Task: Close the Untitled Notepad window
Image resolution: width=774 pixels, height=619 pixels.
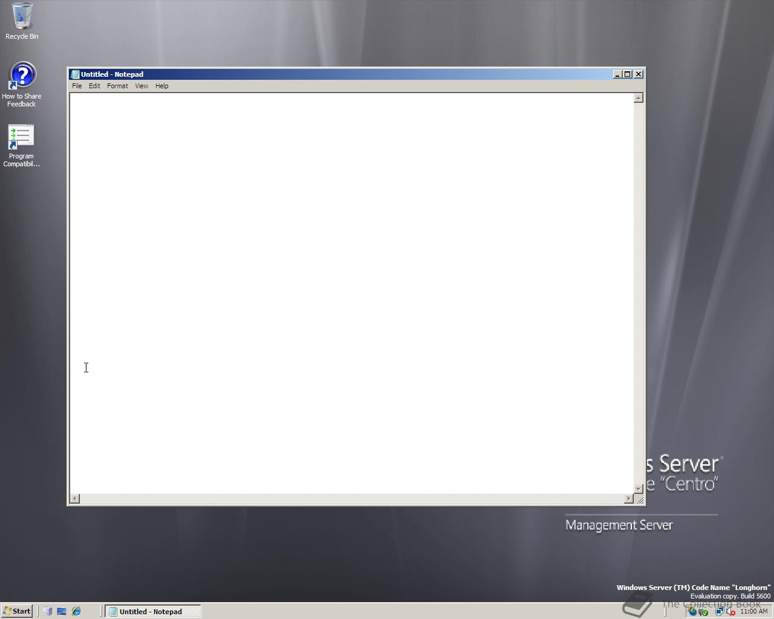Action: click(x=639, y=74)
